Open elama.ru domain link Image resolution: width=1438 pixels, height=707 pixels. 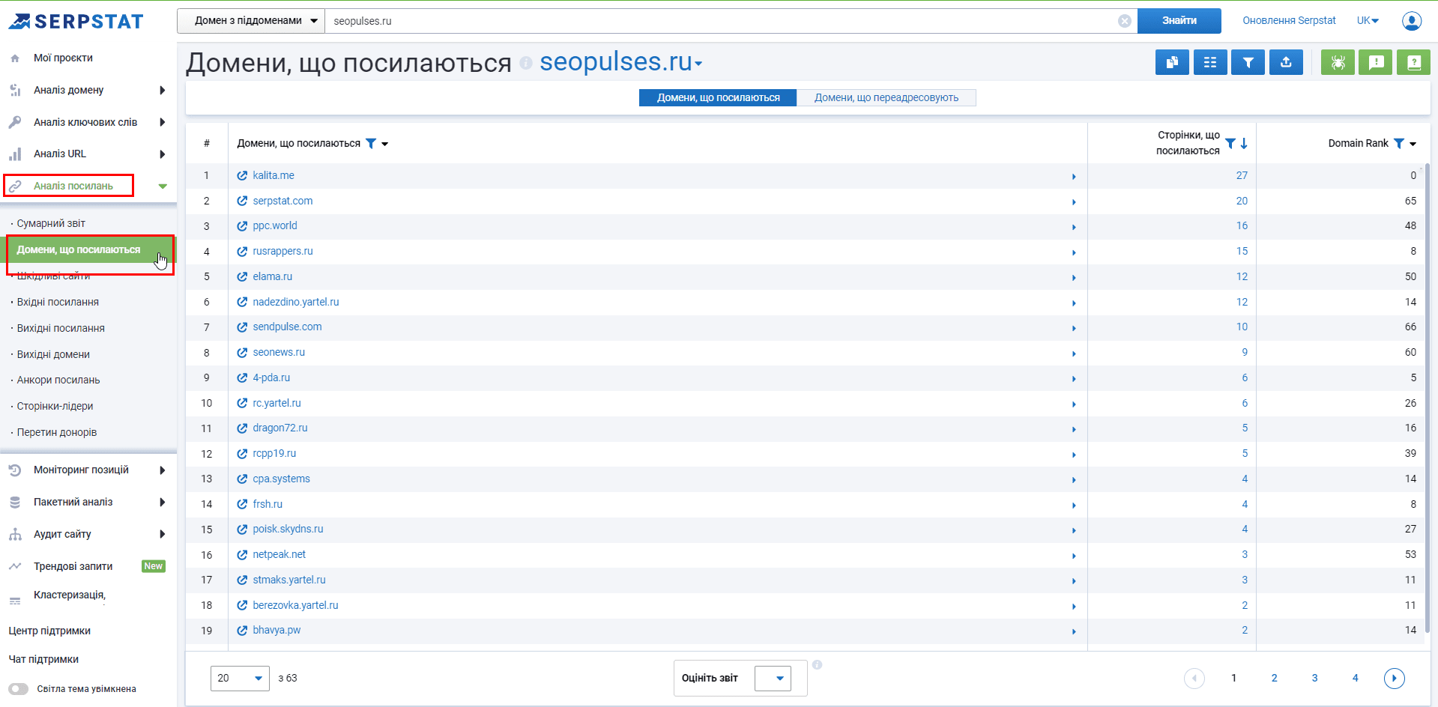pos(273,276)
